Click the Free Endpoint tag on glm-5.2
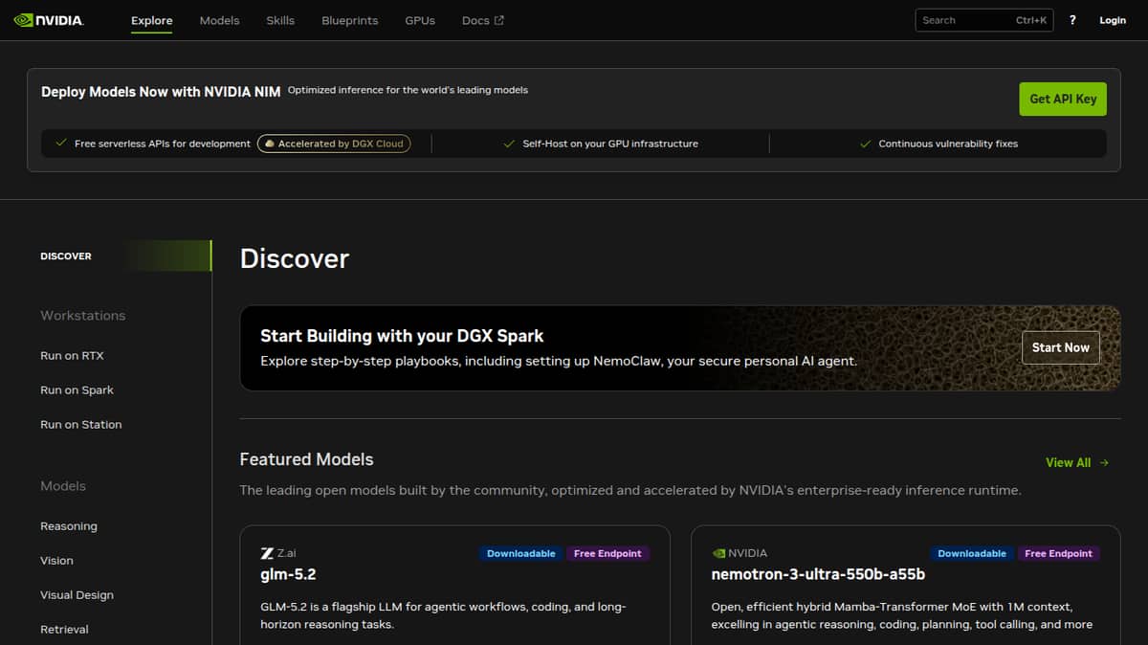The image size is (1148, 645). click(x=607, y=553)
